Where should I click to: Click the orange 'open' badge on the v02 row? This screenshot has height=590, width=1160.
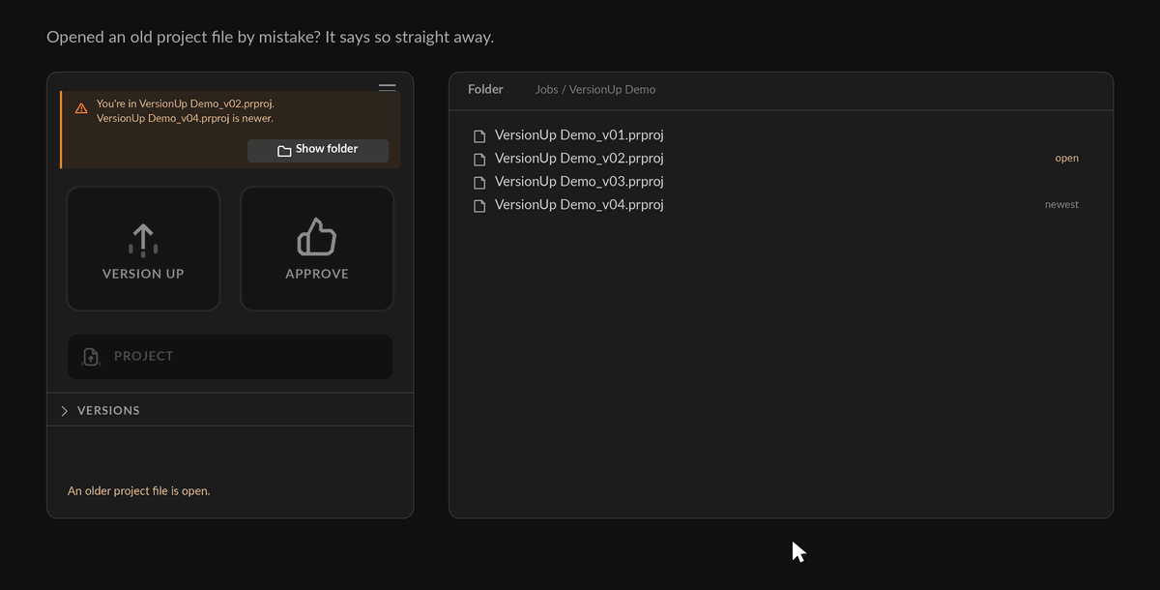pyautogui.click(x=1067, y=159)
